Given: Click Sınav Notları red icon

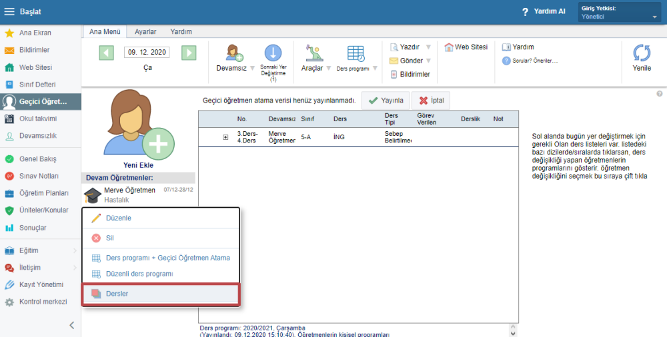Looking at the screenshot, I should pos(9,176).
